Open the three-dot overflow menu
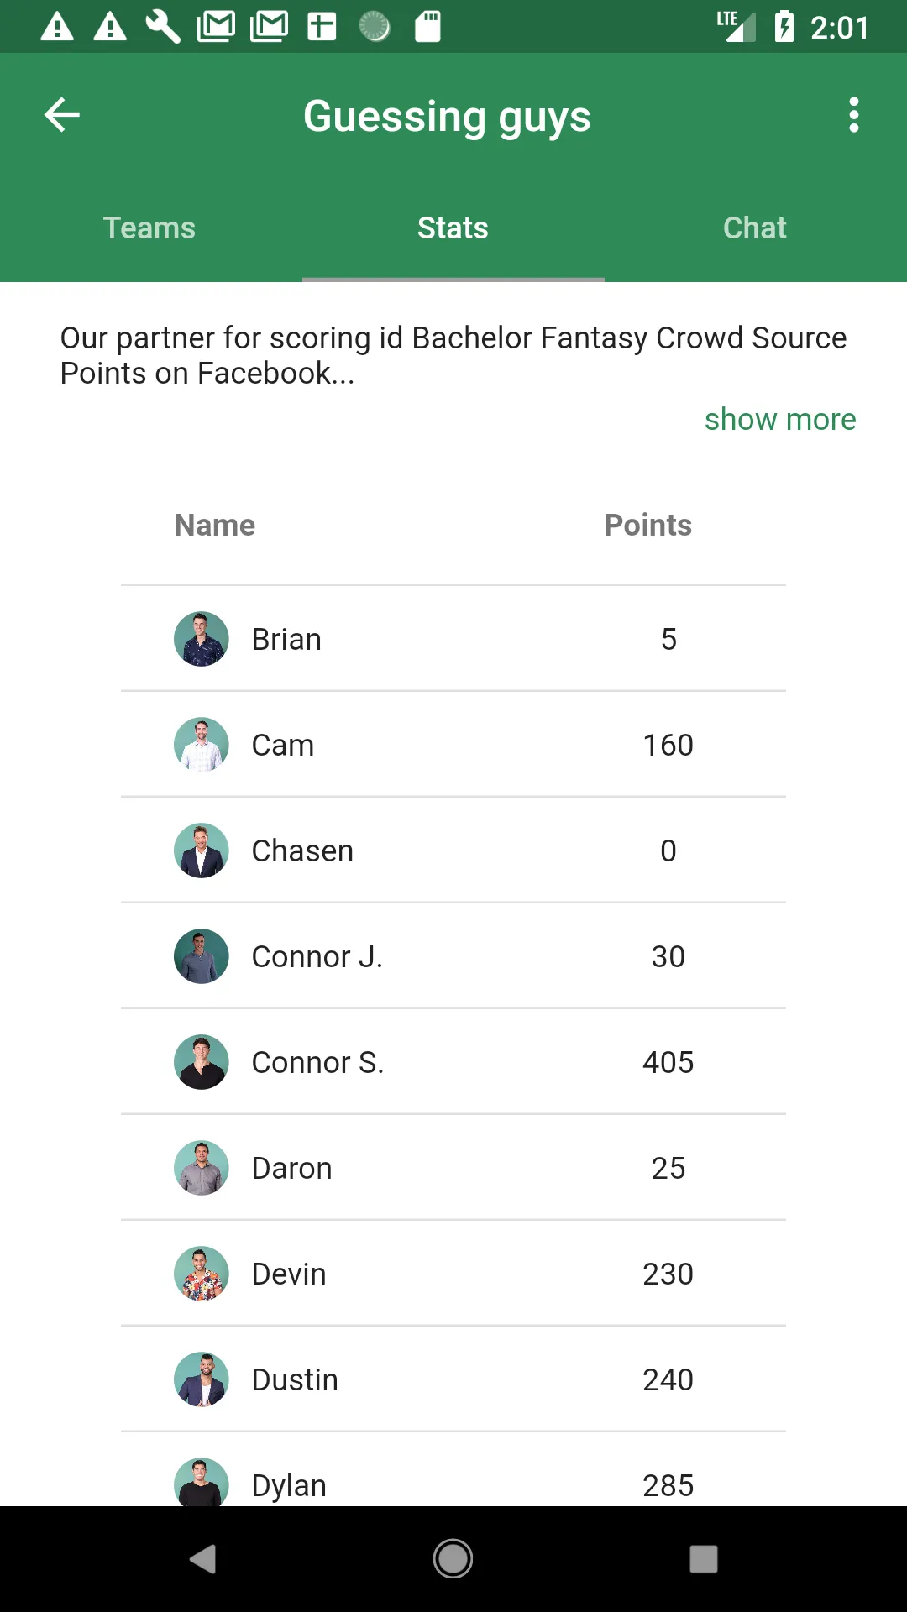 pyautogui.click(x=853, y=115)
